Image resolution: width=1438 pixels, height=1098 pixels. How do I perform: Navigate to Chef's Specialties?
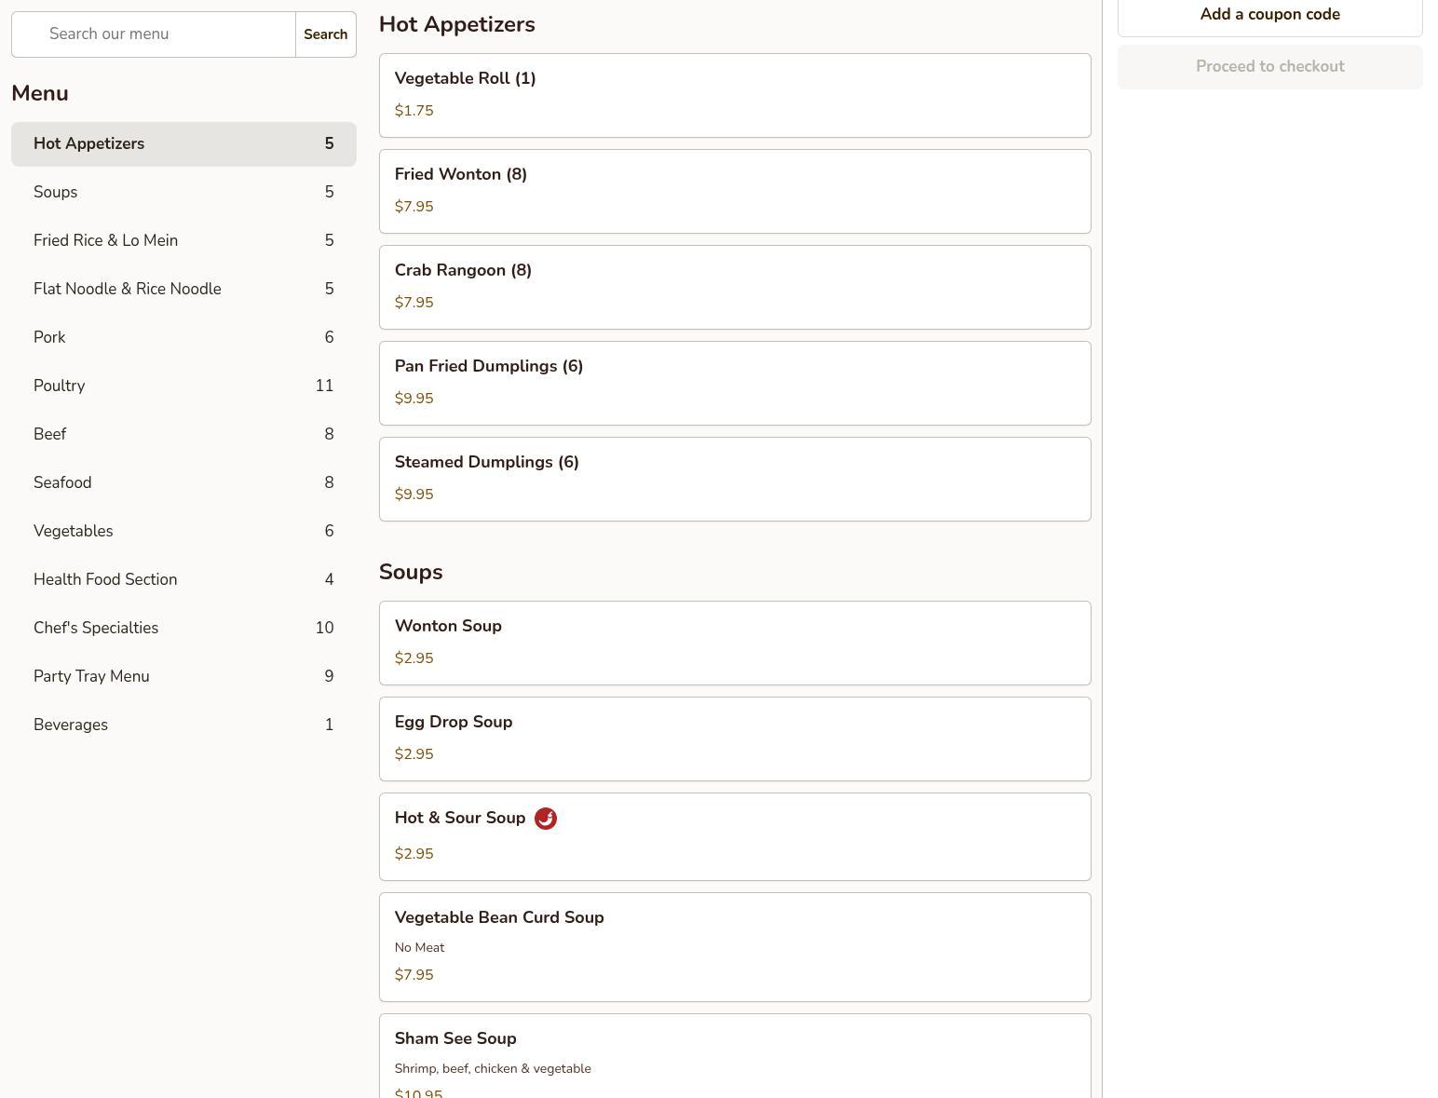pyautogui.click(x=183, y=629)
